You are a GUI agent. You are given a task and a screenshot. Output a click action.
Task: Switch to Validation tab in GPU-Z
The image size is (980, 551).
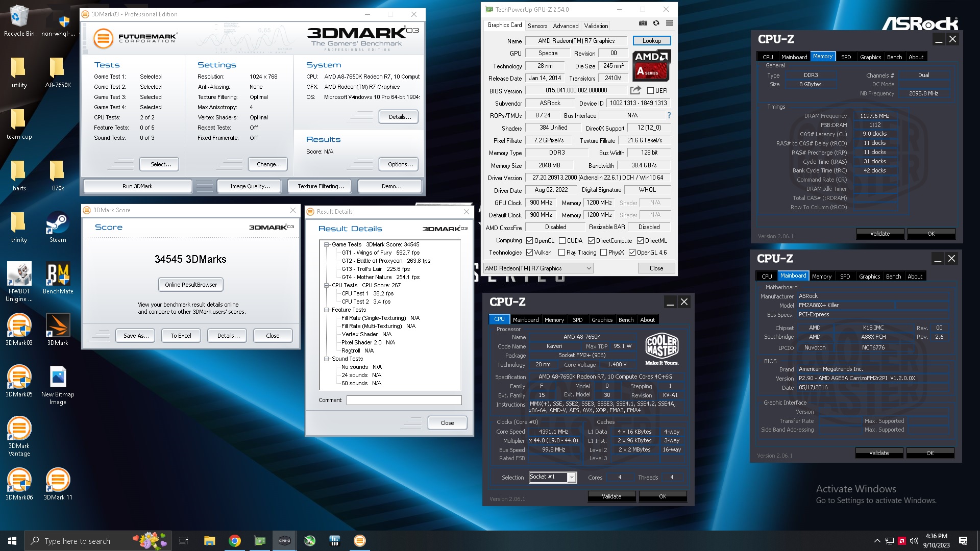click(x=596, y=26)
